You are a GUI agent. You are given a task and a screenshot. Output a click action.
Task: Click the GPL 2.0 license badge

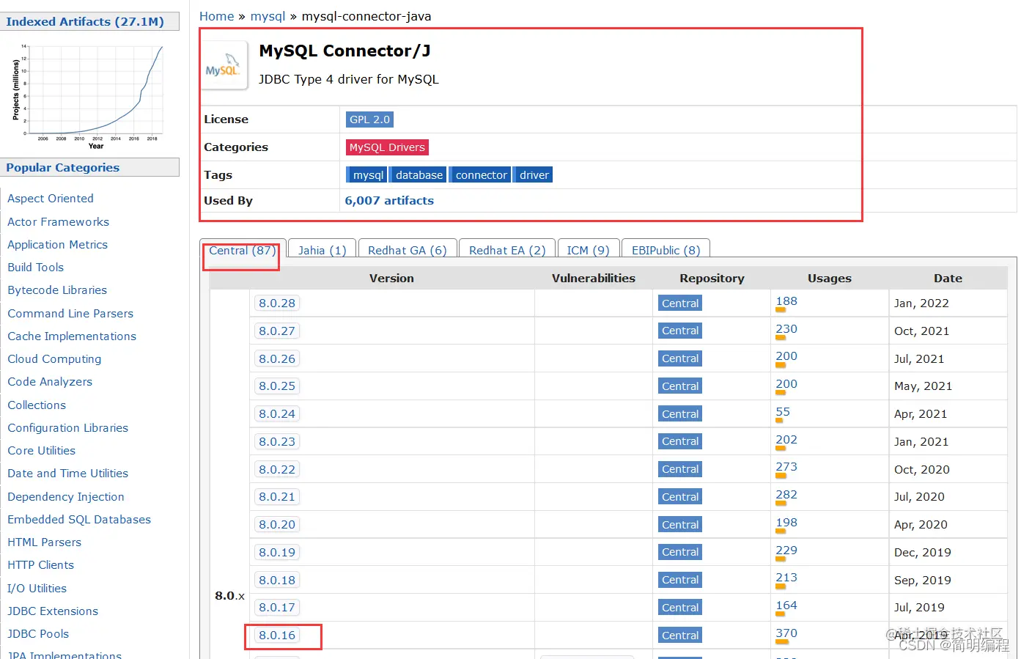[369, 119]
